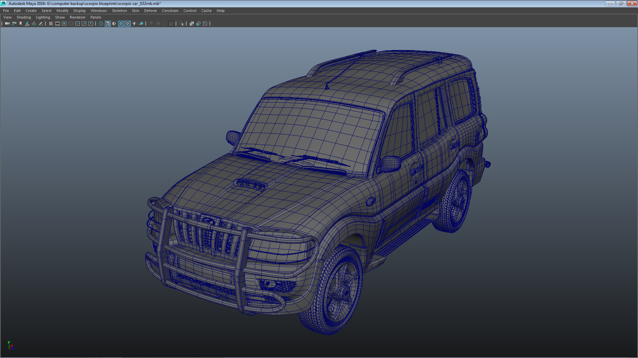Click the Smooth Shade All cube icon
Image resolution: width=638 pixels, height=358 pixels.
pyautogui.click(x=108, y=24)
